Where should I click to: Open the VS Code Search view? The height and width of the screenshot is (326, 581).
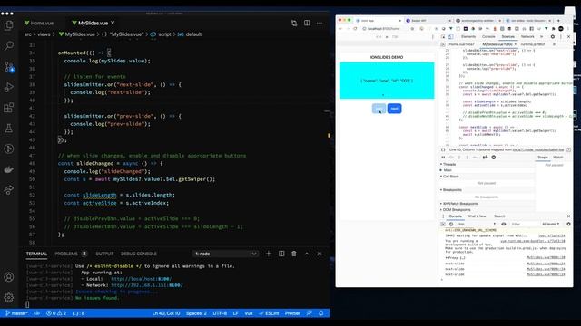(8, 46)
